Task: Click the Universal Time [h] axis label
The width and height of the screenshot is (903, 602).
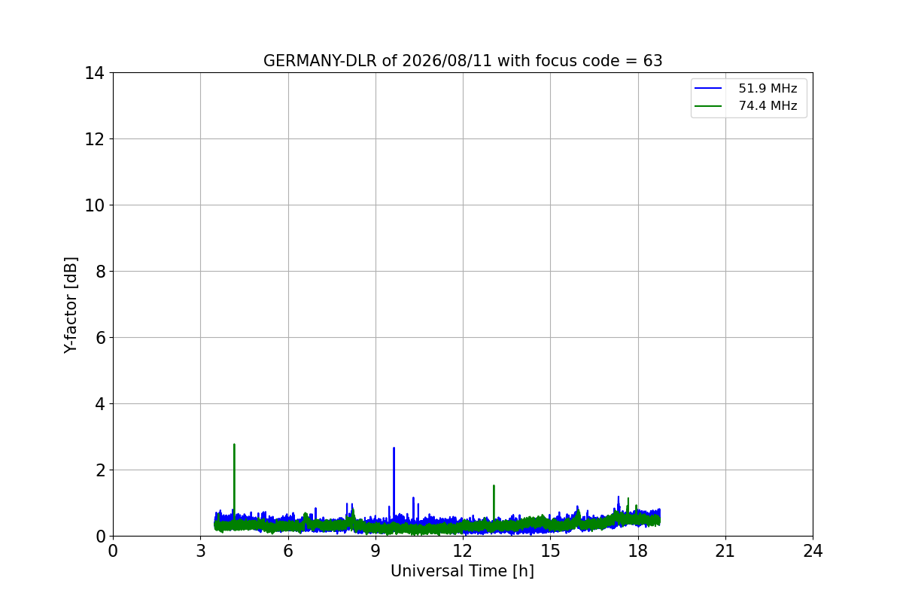Action: (462, 571)
